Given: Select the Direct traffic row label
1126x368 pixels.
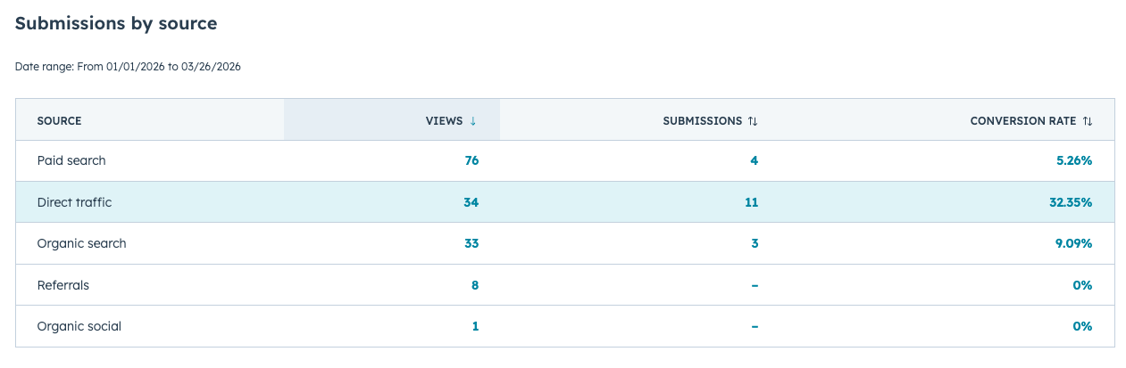Looking at the screenshot, I should pos(74,202).
